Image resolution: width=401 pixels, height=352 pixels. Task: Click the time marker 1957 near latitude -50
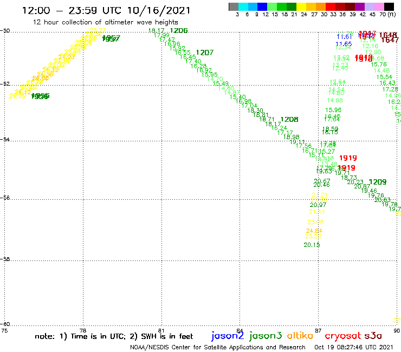click(x=111, y=38)
